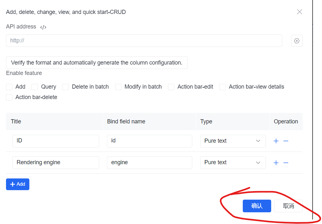The image size is (322, 224).
Task: Open API settings hexagon icon
Action: 297,41
